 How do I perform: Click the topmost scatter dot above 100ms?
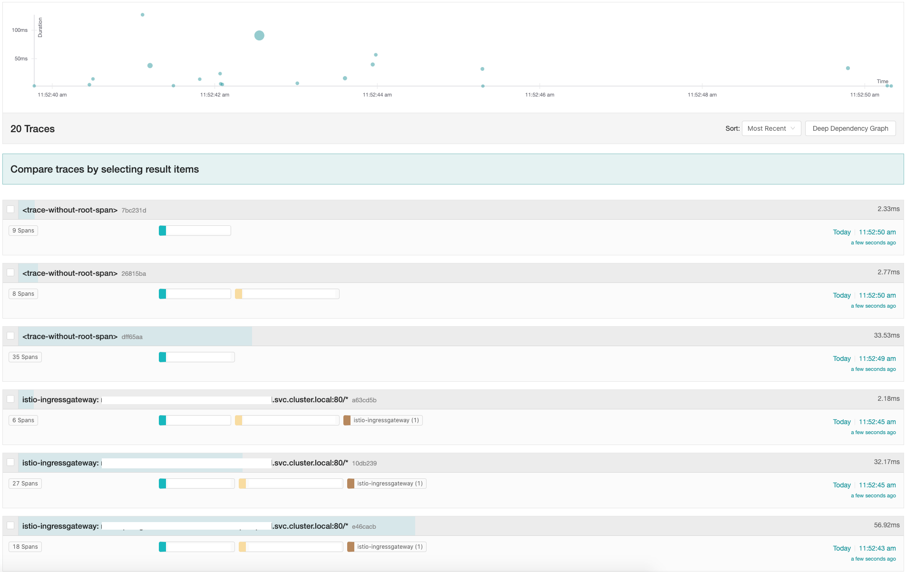[x=142, y=15]
